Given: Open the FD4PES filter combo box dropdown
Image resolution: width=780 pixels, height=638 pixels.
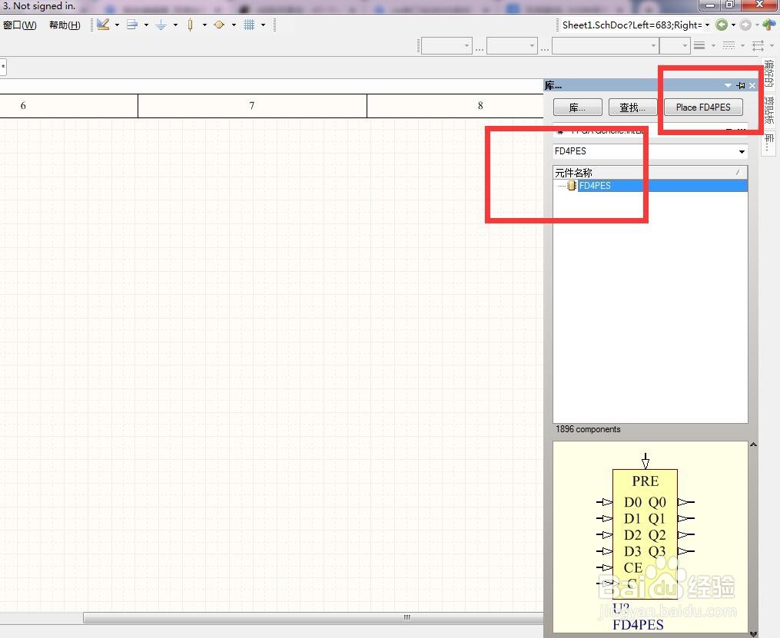Looking at the screenshot, I should pyautogui.click(x=742, y=151).
